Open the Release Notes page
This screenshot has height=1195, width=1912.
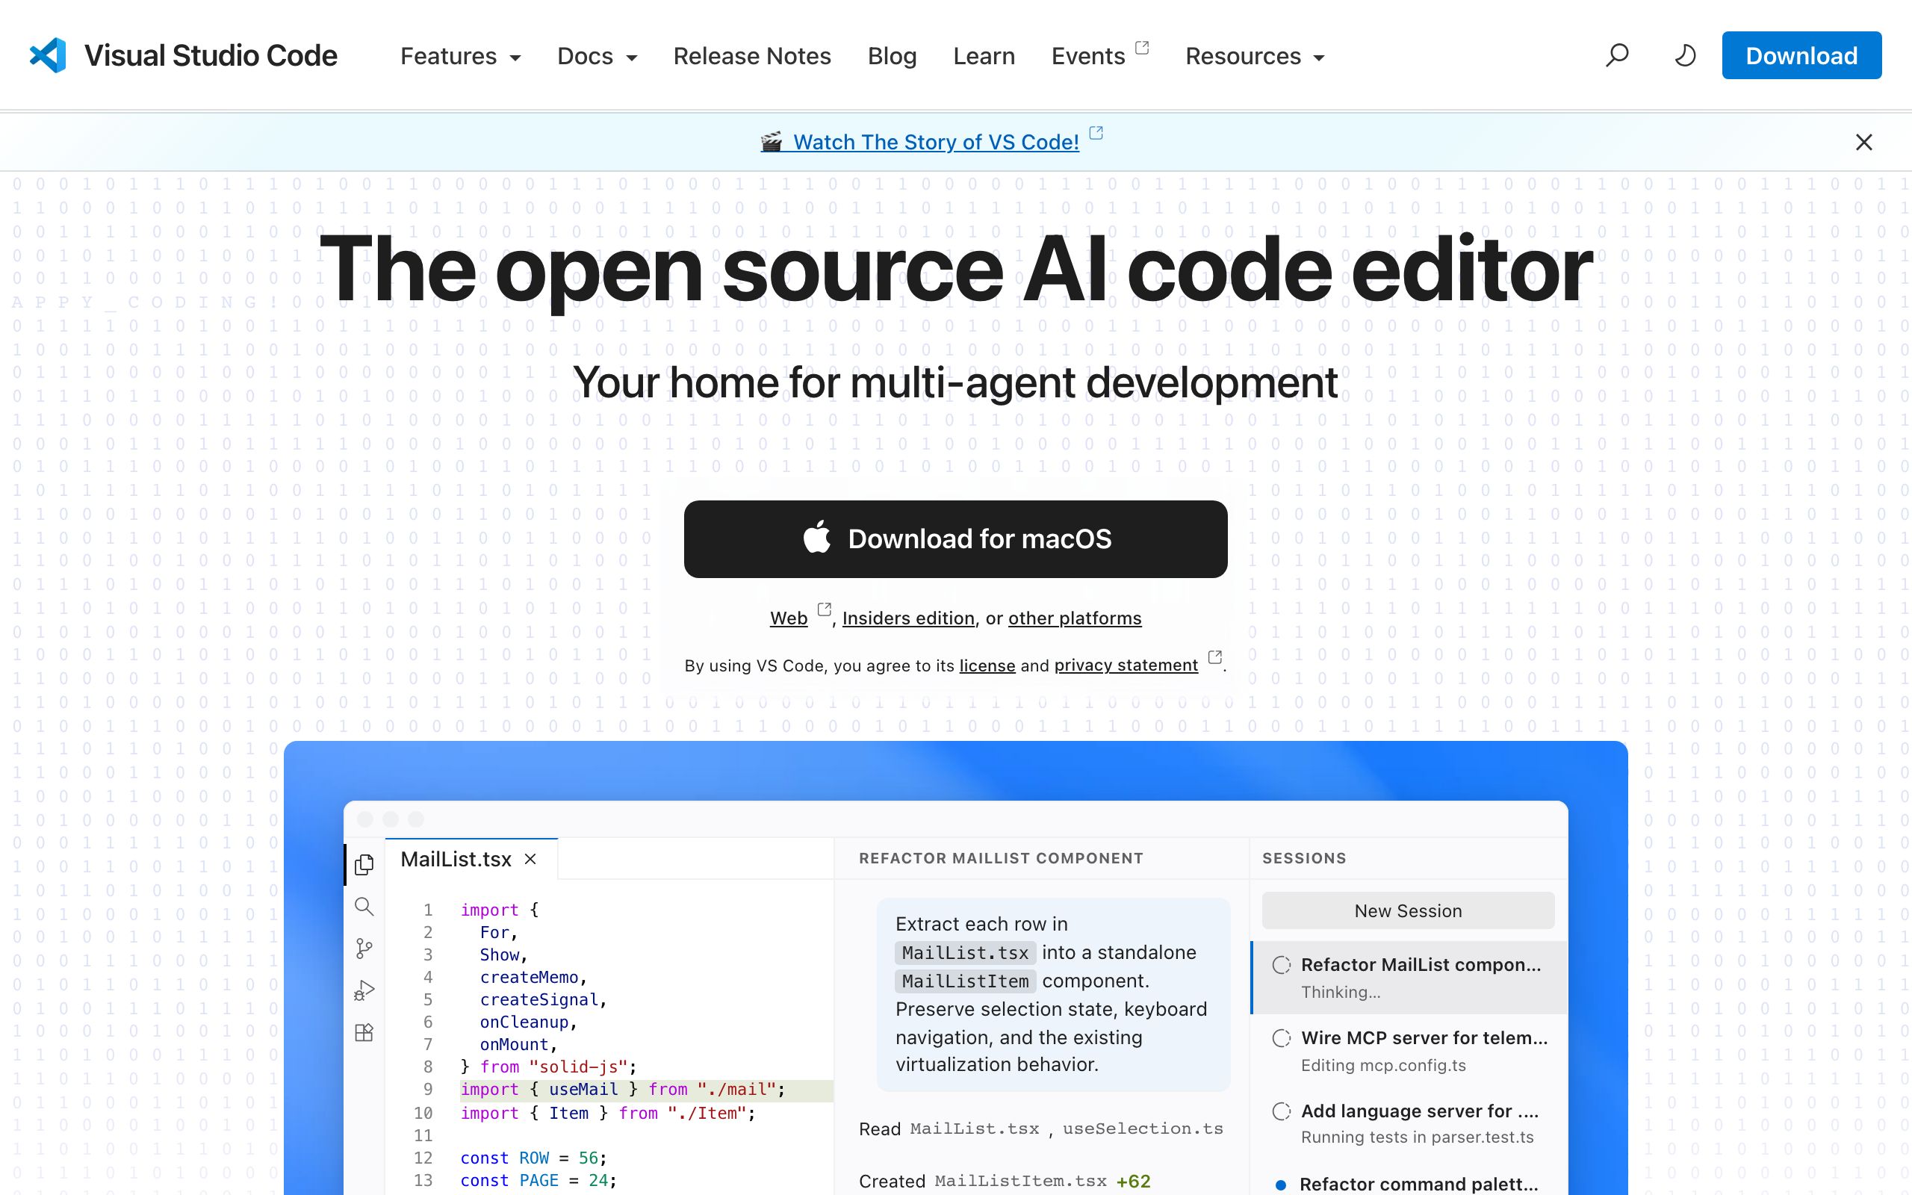(x=752, y=56)
